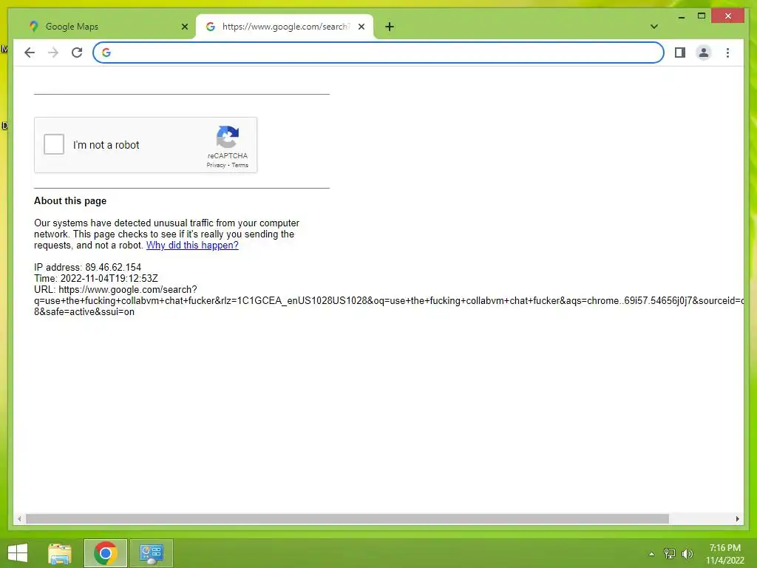This screenshot has height=568, width=757.
Task: Expand the tab search dropdown chevron
Action: [654, 27]
